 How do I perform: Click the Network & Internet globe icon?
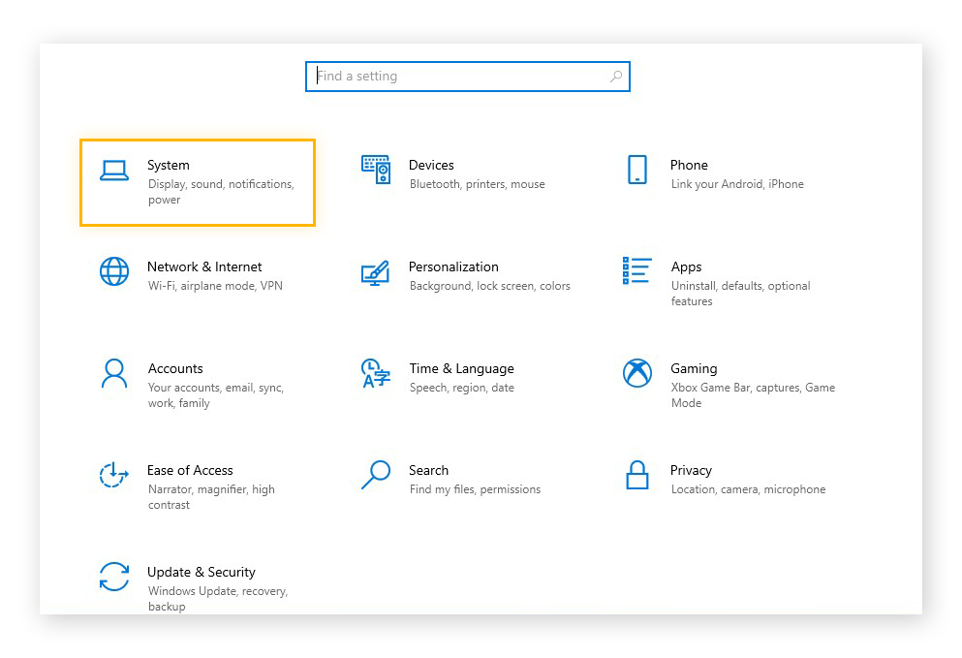pos(114,271)
